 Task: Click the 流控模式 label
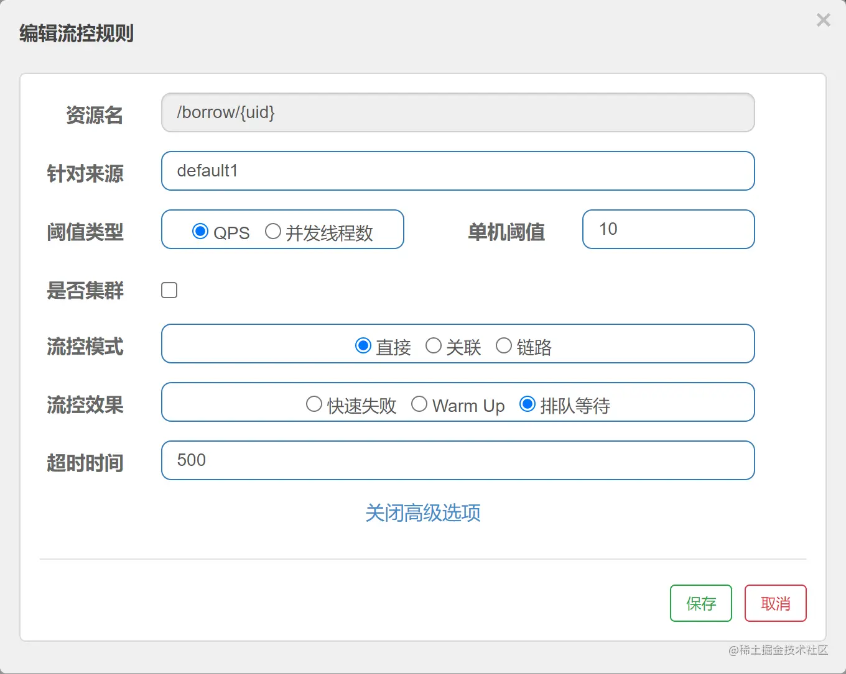click(x=85, y=347)
